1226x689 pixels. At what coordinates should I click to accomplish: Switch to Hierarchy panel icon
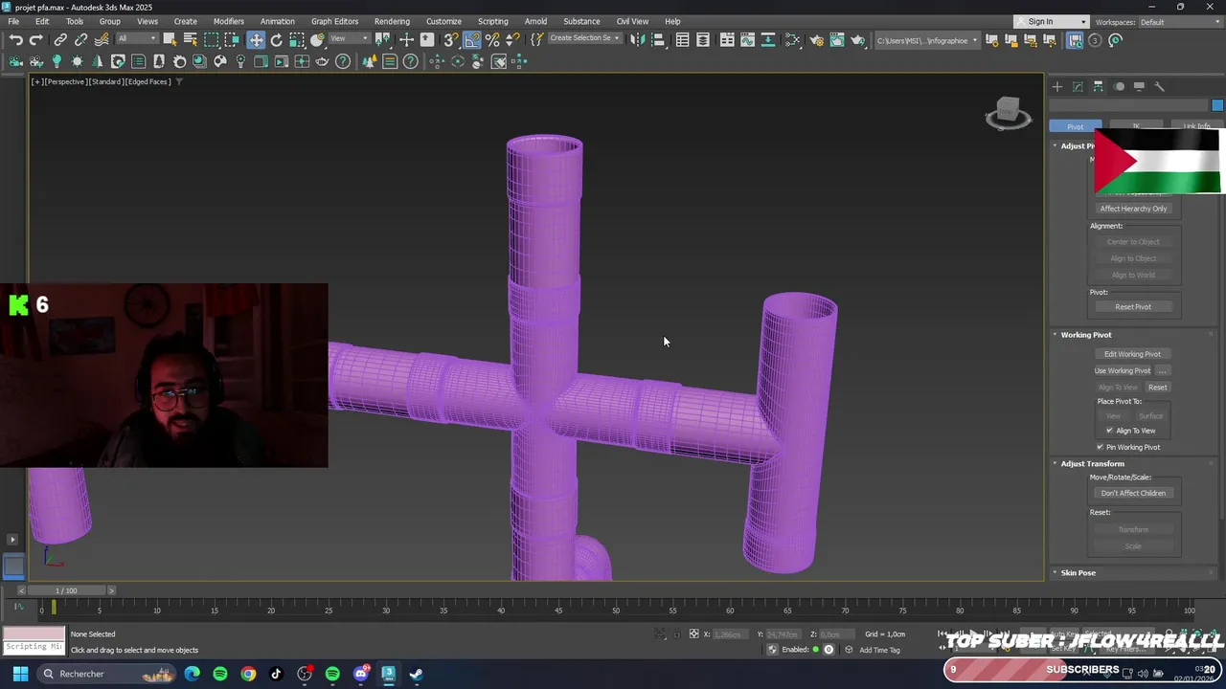(x=1099, y=86)
